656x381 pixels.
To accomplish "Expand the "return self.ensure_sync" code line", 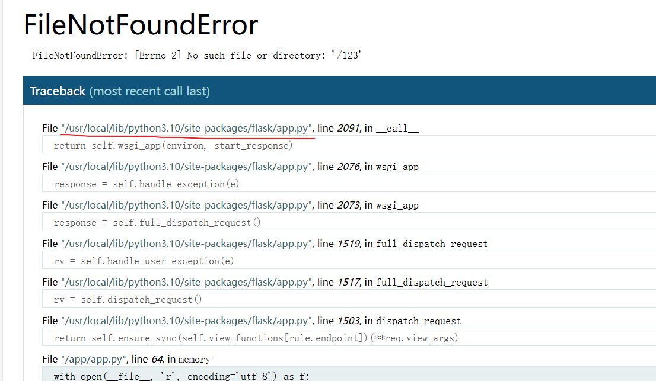I will [256, 338].
